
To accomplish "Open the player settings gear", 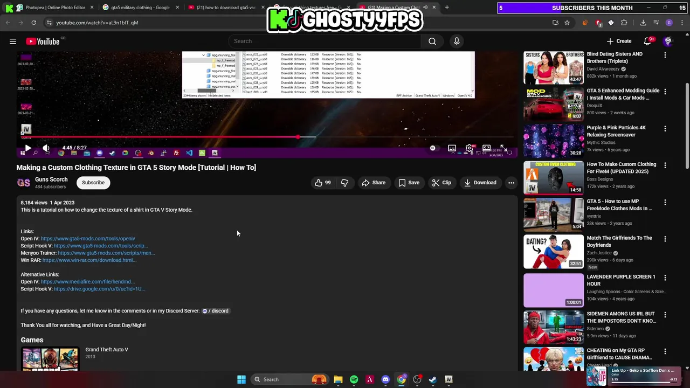I will click(470, 148).
